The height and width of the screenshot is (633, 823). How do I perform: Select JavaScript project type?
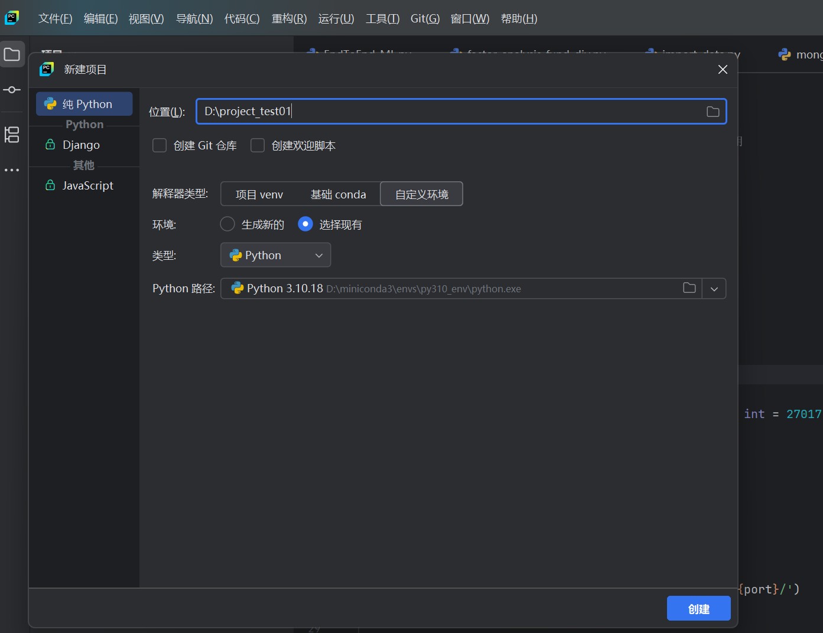(x=84, y=185)
